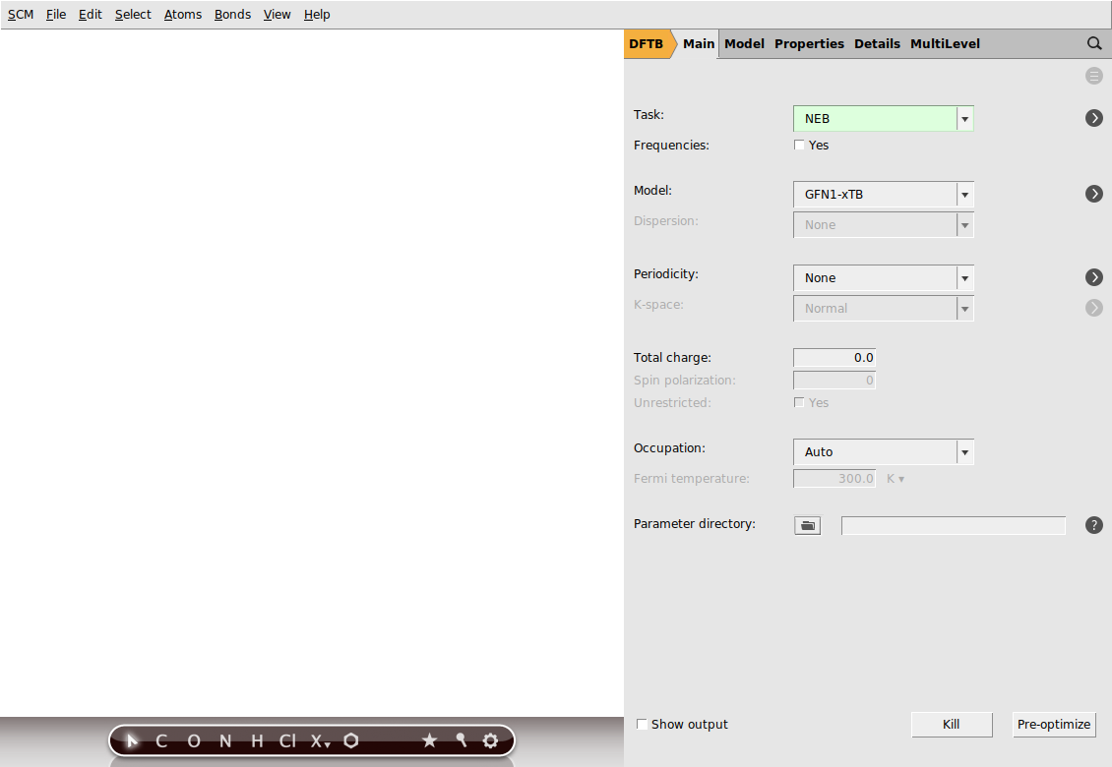Check the Show output box
The width and height of the screenshot is (1112, 767).
click(x=642, y=724)
